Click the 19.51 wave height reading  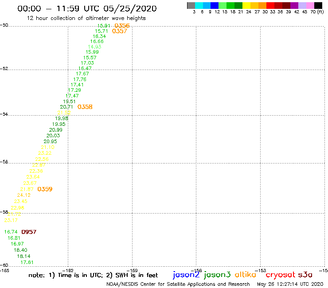point(69,101)
